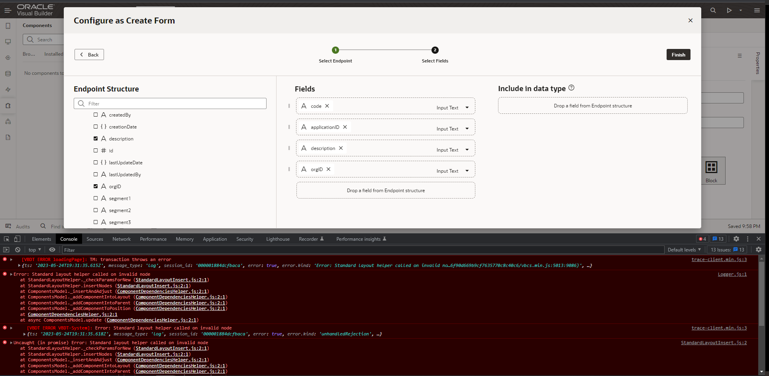Enable the createdBy checkbox
The width and height of the screenshot is (769, 376).
point(96,115)
